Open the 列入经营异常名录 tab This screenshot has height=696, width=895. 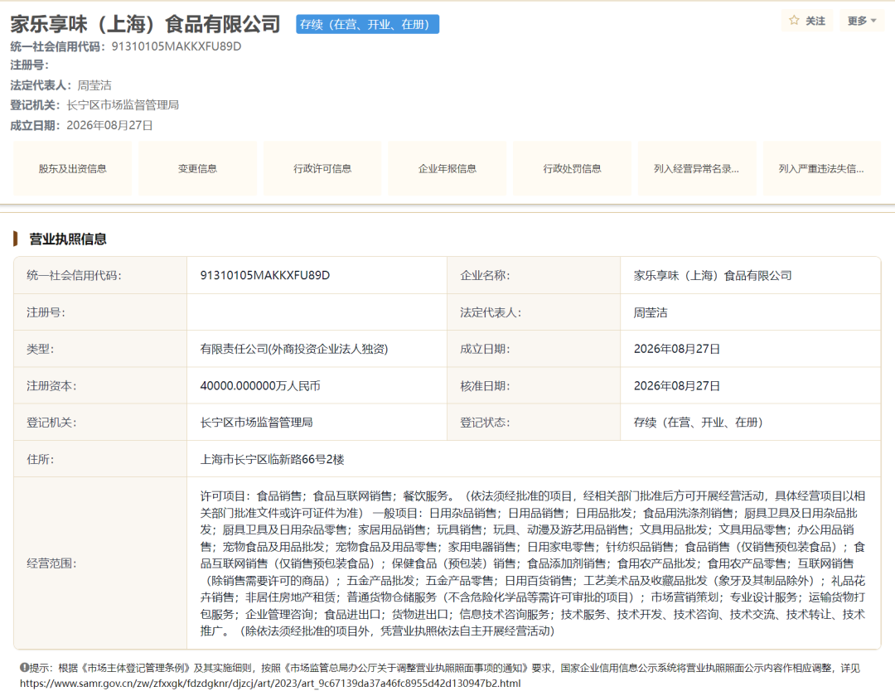(697, 168)
